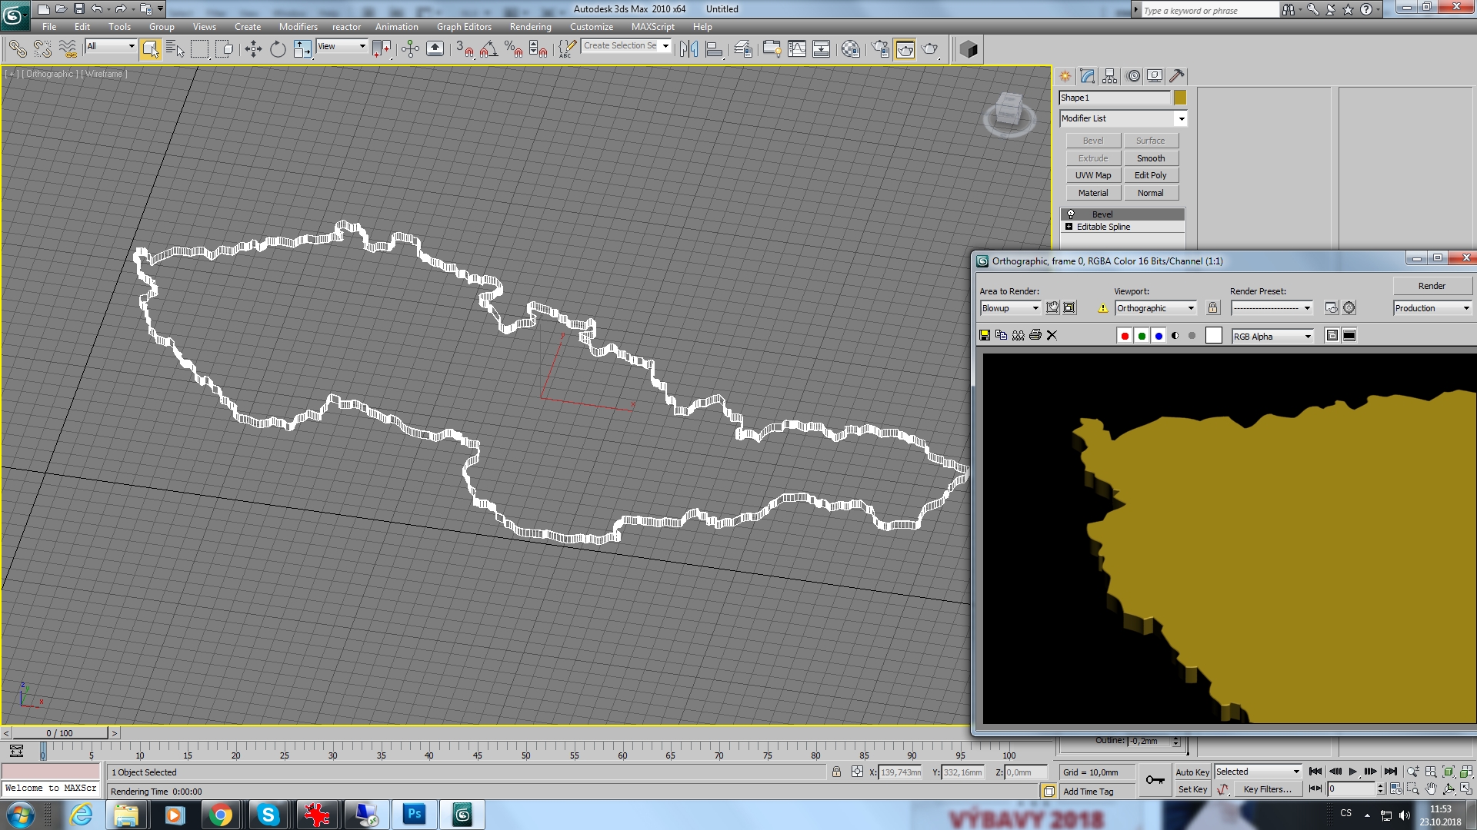Click the Render button
1477x830 pixels.
tap(1432, 286)
